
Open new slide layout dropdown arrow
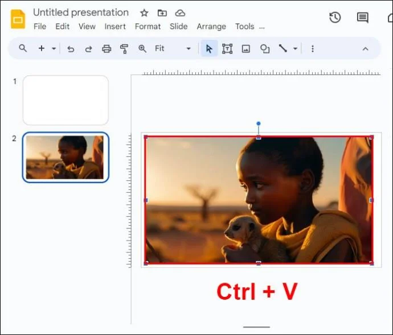pos(54,48)
